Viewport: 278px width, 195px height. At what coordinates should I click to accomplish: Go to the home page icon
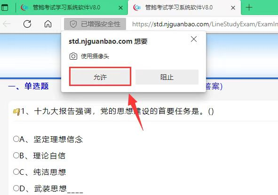[x=48, y=24]
